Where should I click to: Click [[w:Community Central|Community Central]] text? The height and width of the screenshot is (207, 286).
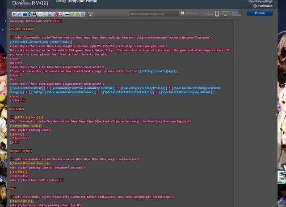pyautogui.click(x=83, y=88)
